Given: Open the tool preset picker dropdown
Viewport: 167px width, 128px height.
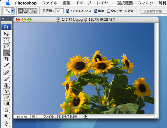Looking at the screenshot, I should pyautogui.click(x=13, y=11).
